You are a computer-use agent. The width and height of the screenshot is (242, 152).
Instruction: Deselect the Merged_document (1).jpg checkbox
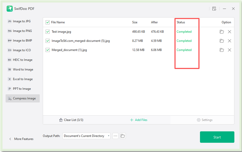pyautogui.click(x=48, y=50)
